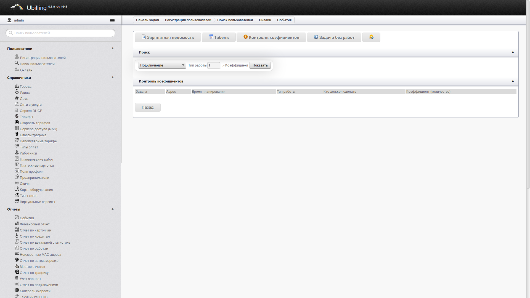Click the checkmark icon next to События
Viewport: 530px width, 298px height.
point(17,217)
